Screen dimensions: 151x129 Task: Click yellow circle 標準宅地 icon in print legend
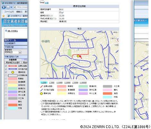(x=41, y=94)
